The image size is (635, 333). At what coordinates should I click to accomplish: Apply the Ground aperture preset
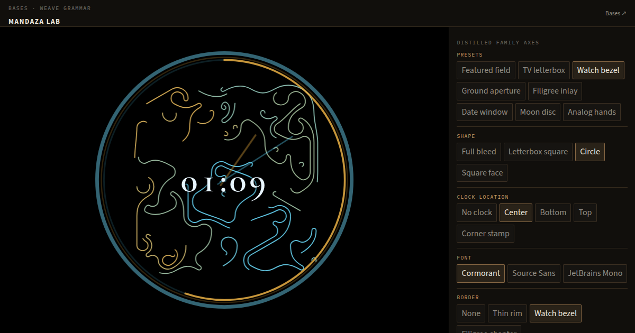(x=491, y=91)
